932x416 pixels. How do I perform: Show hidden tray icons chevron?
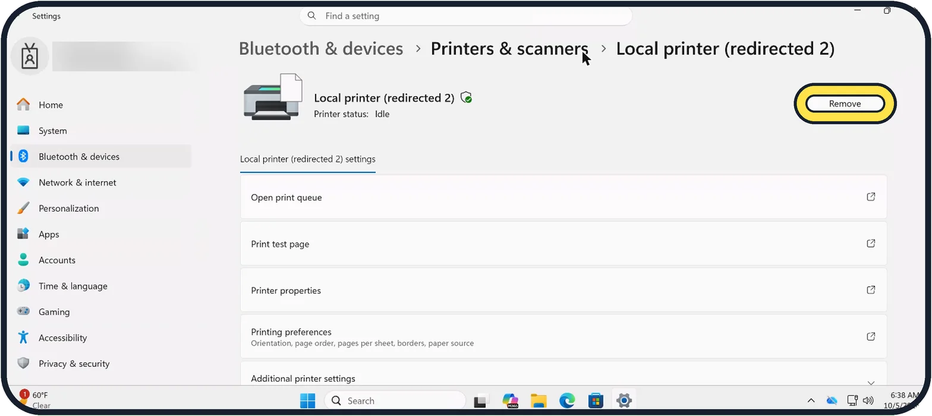point(811,401)
